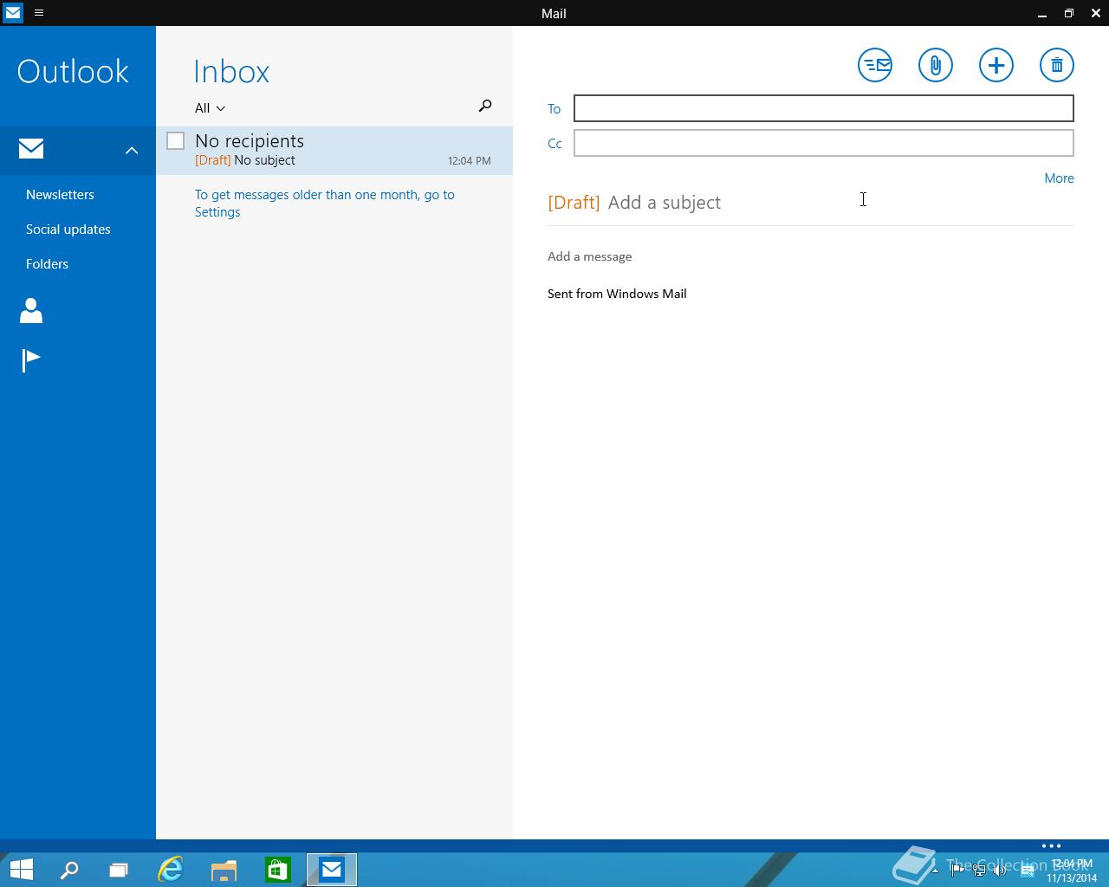Open the Newsletters folder
The image size is (1109, 887).
tap(60, 194)
